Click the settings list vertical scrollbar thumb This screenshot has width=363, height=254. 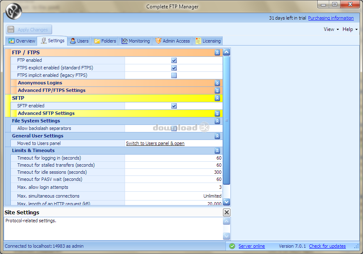(x=227, y=120)
